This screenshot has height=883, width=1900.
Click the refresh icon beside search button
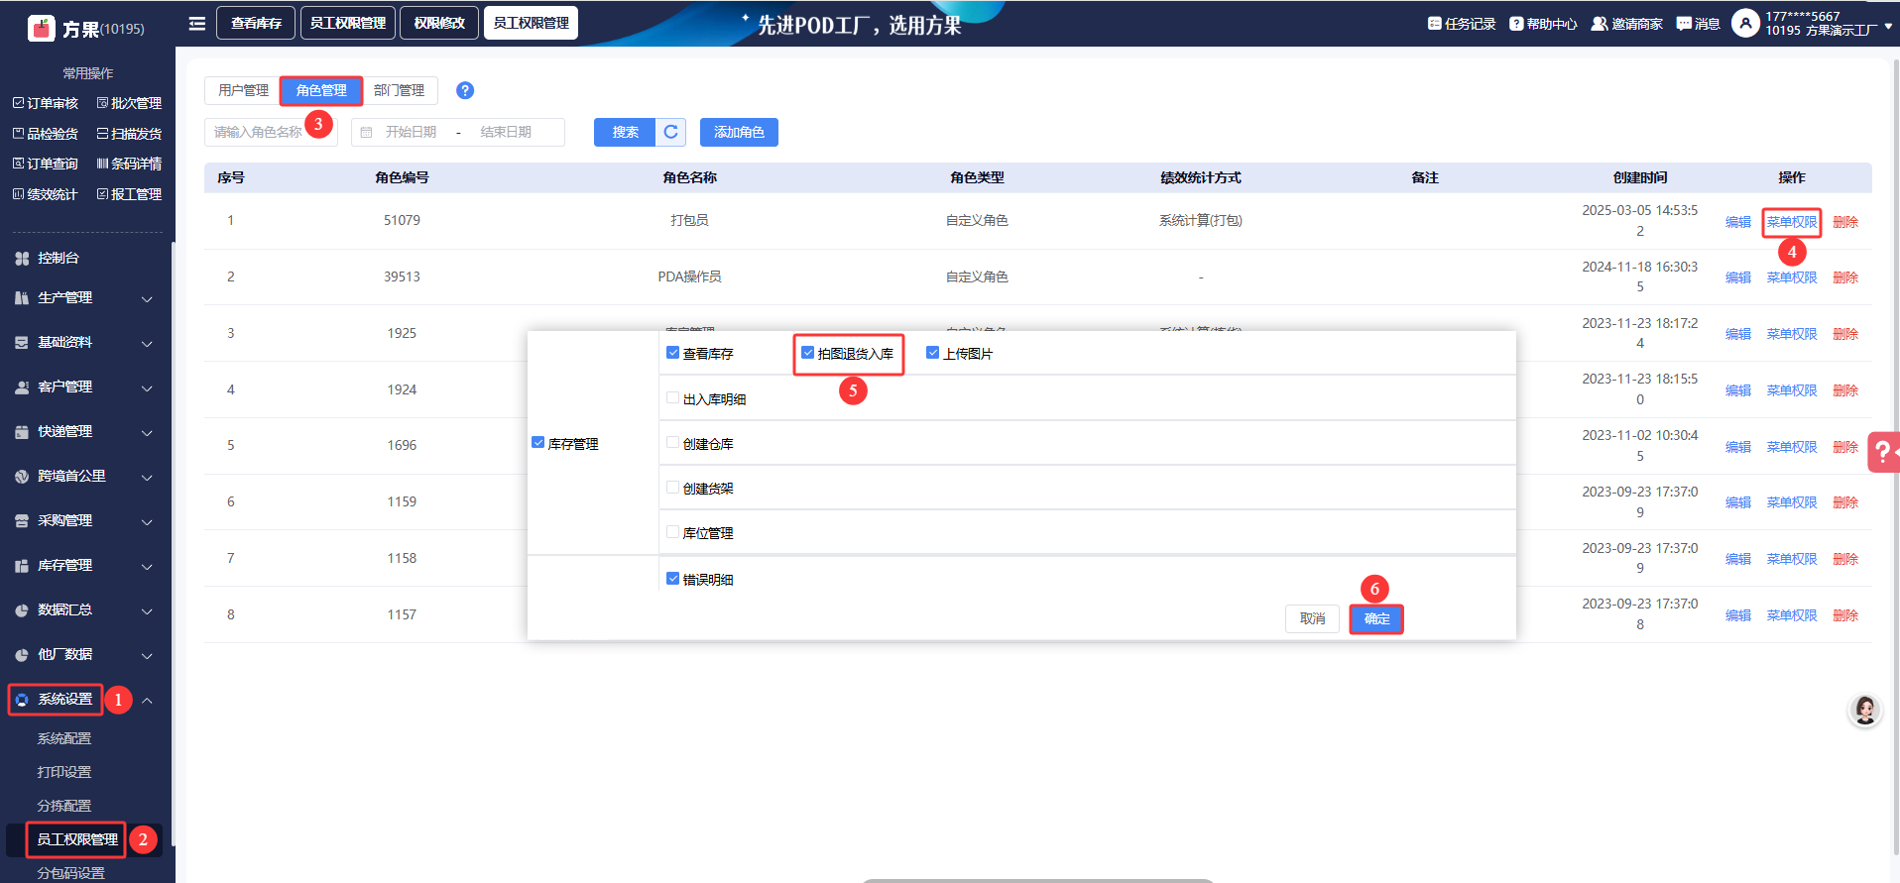point(671,132)
